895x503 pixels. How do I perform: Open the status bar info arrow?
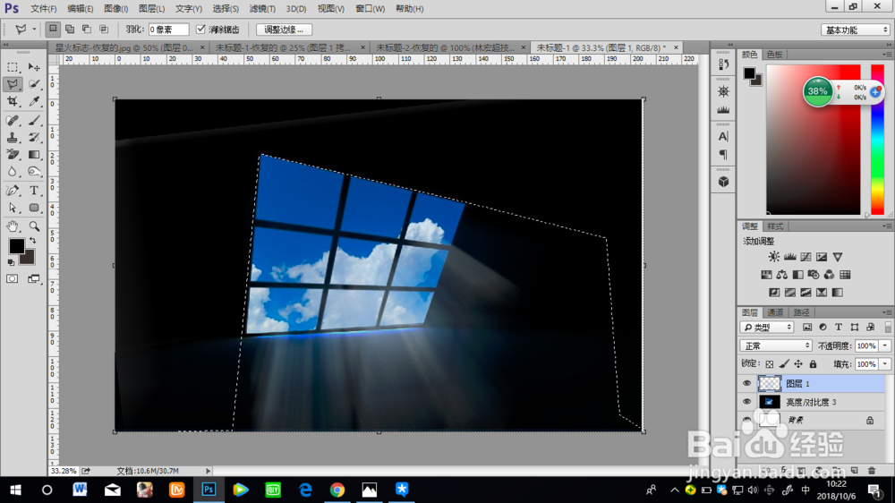208,471
